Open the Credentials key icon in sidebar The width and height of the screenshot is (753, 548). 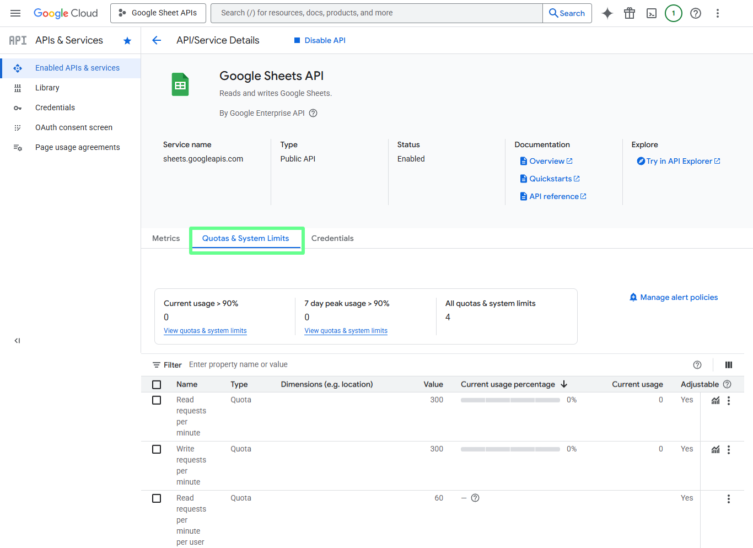18,107
